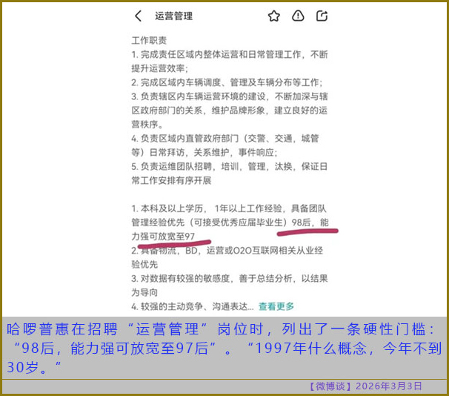The image size is (449, 396).
Task: Tap the back arrow beside 运营管理
Action: click(138, 16)
